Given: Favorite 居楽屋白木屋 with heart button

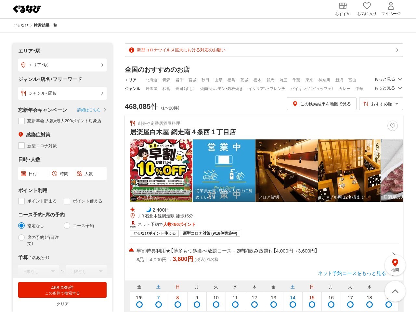Looking at the screenshot, I should [x=393, y=126].
